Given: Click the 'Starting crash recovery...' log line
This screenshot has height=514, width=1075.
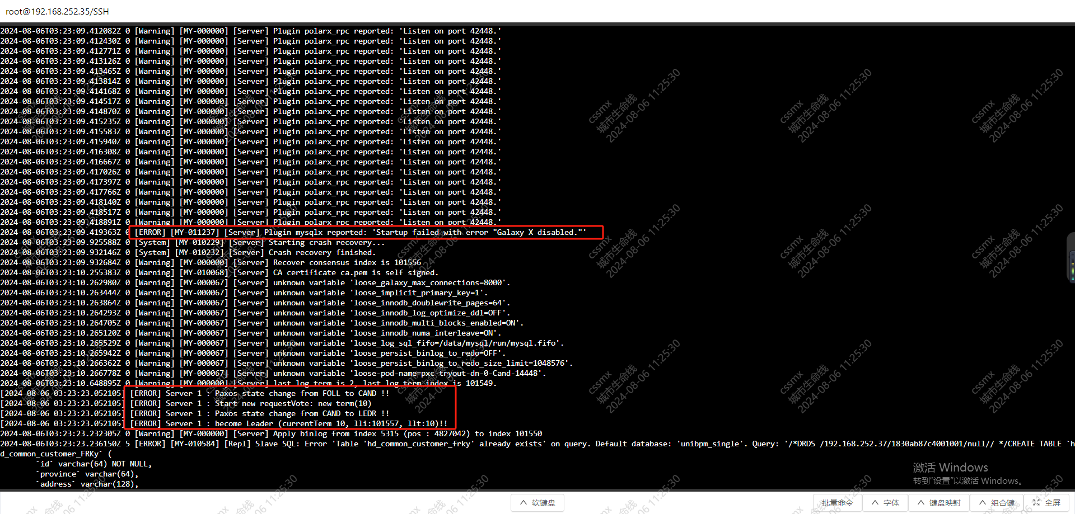Looking at the screenshot, I should point(193,243).
